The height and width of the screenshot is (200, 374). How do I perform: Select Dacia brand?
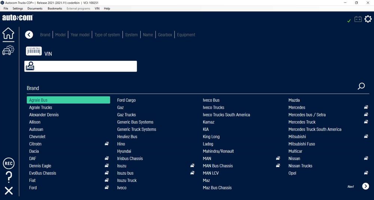pyautogui.click(x=34, y=151)
